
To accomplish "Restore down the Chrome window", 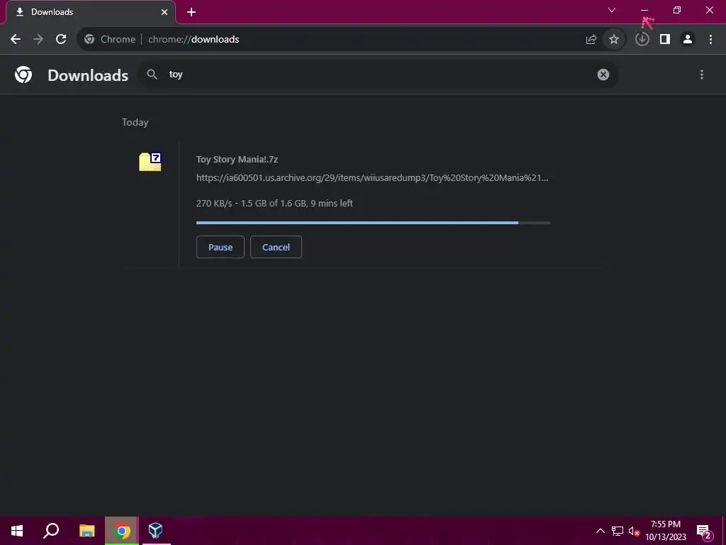I will pos(677,10).
